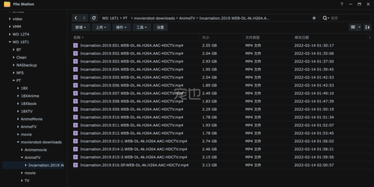Click the forward navigation arrow
This screenshot has height=187, width=374.
coord(84,18)
